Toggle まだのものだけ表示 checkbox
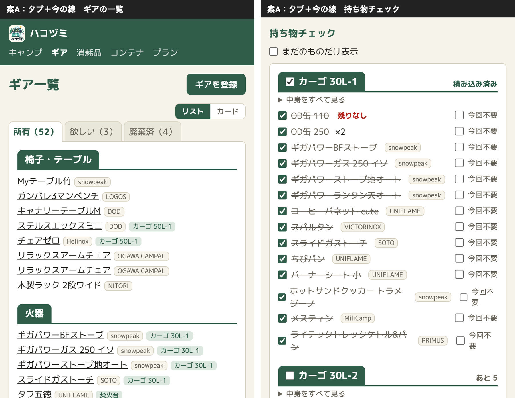Viewport: 515px width, 398px height. 274,52
